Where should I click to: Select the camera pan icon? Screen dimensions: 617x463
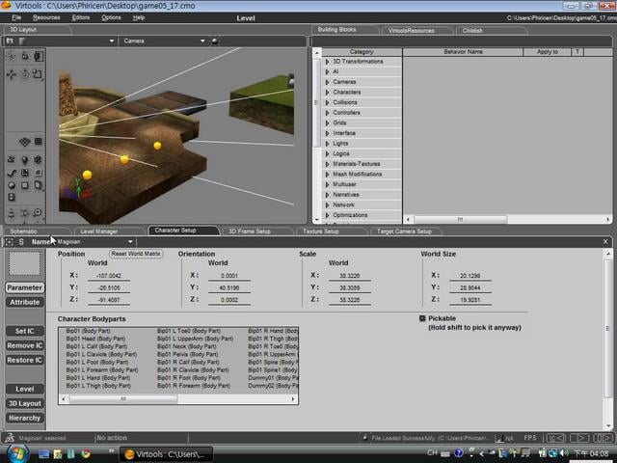(25, 213)
